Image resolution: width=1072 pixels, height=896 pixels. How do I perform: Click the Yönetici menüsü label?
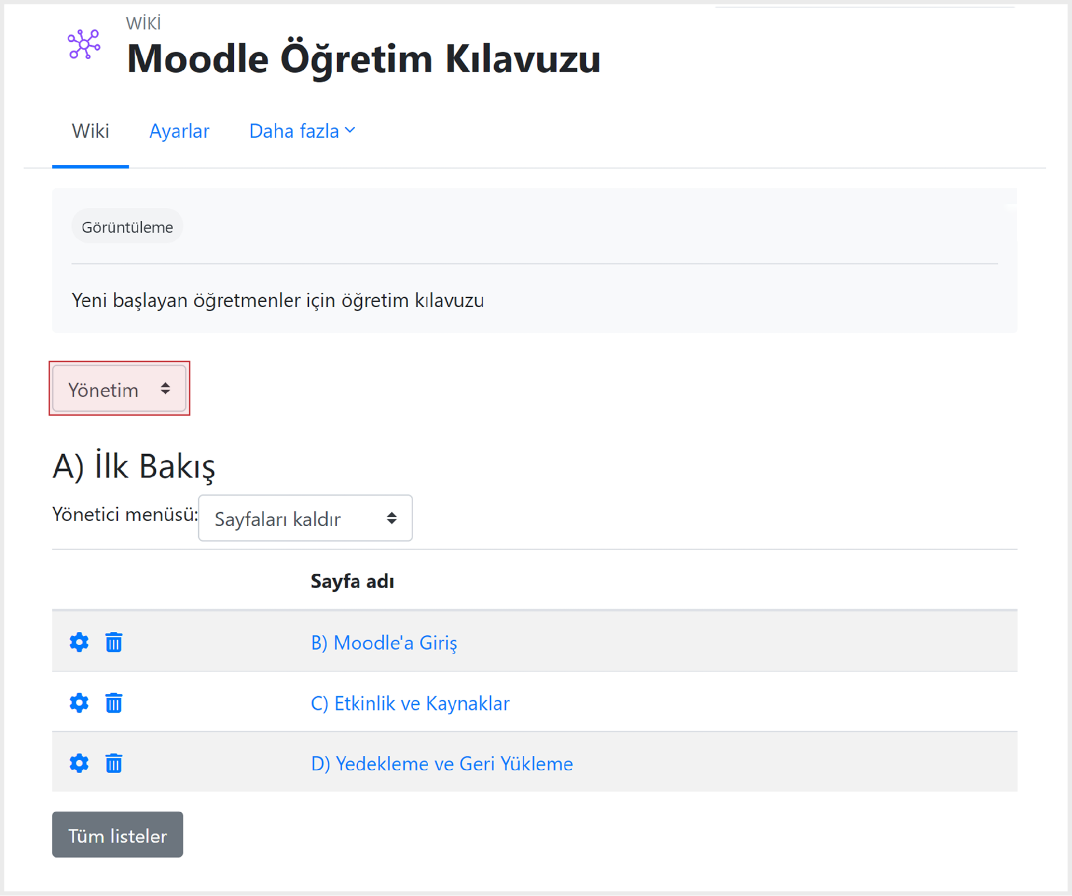pyautogui.click(x=125, y=514)
